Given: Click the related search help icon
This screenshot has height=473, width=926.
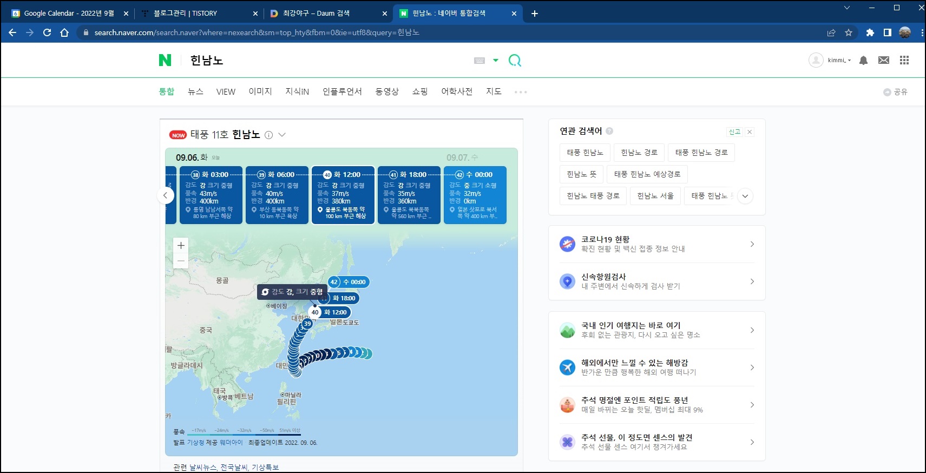Looking at the screenshot, I should tap(609, 131).
